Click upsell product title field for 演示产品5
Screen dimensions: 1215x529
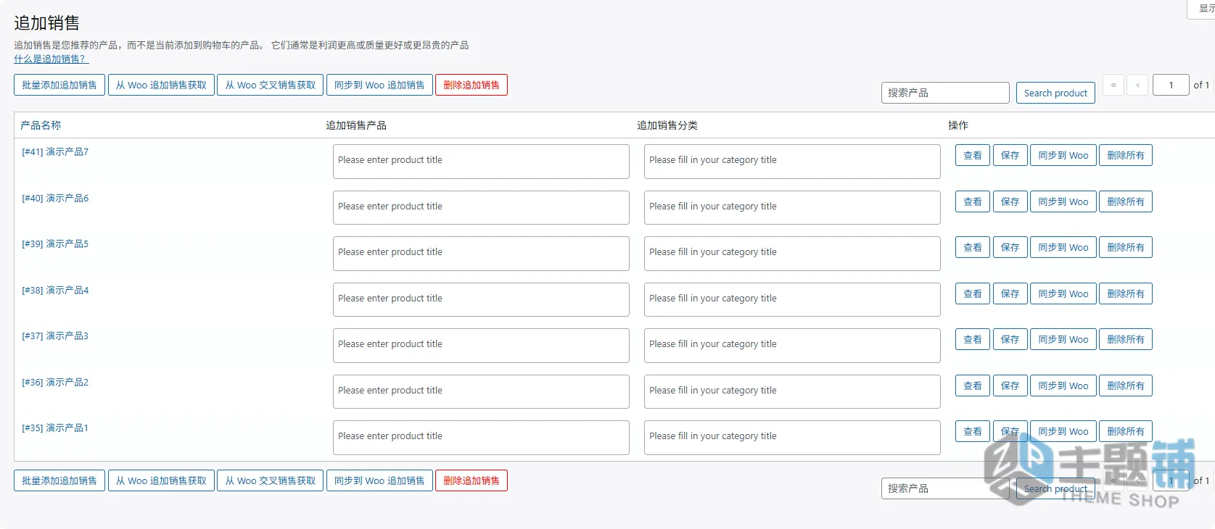(481, 254)
